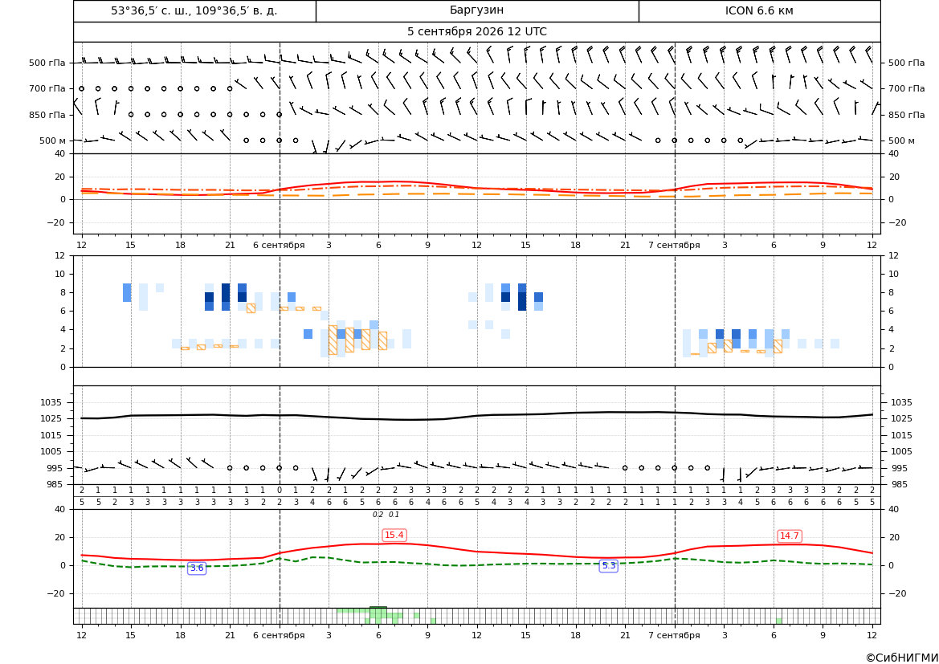Viewport: 939px width, 664px height.
Task: Click the Баргузин station title cell
Action: (x=476, y=10)
